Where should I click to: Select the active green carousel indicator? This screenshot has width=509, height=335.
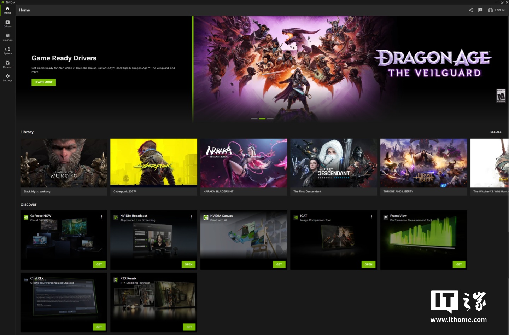point(262,119)
